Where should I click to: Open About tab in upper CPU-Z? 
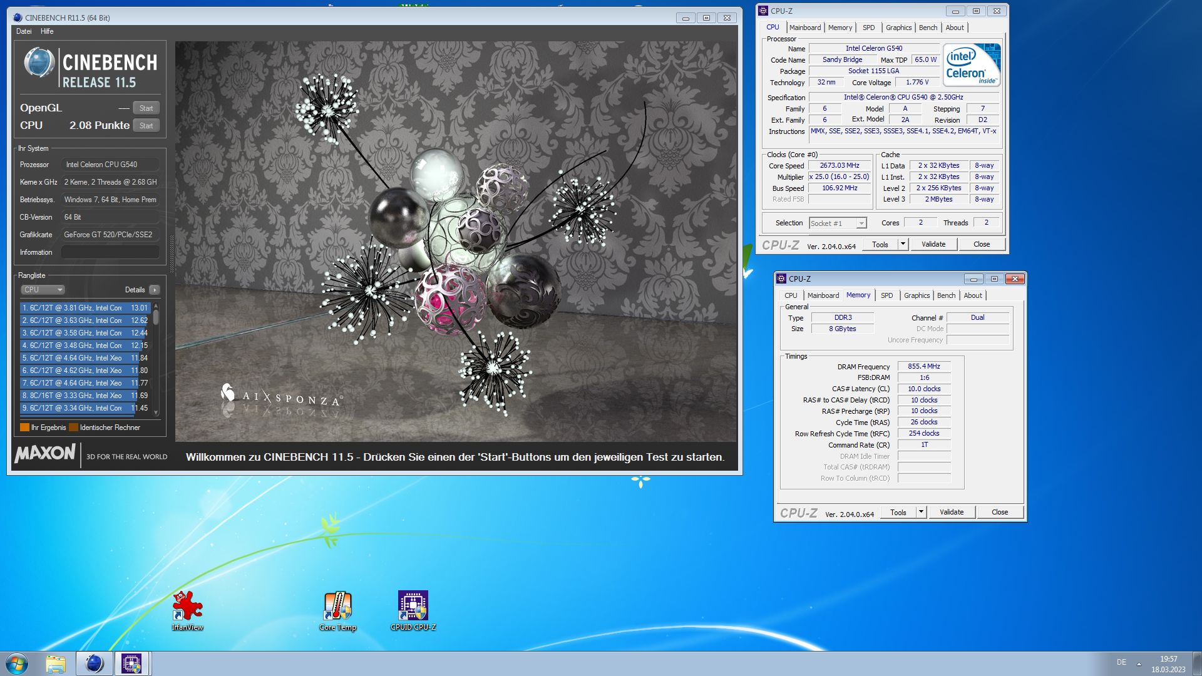pos(955,28)
